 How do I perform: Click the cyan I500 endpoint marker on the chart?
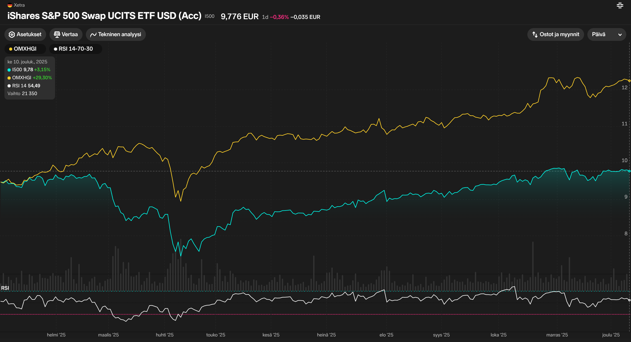[x=629, y=171]
